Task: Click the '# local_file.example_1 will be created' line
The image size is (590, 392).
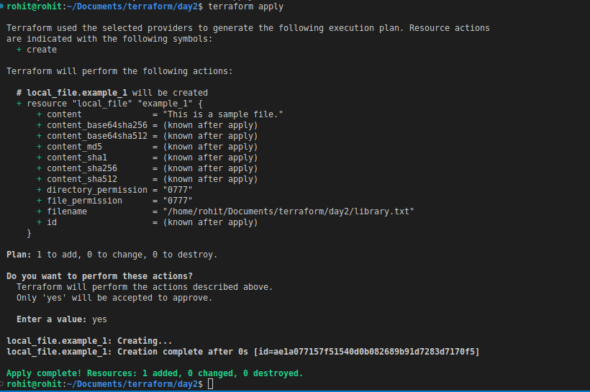Action: [112, 93]
